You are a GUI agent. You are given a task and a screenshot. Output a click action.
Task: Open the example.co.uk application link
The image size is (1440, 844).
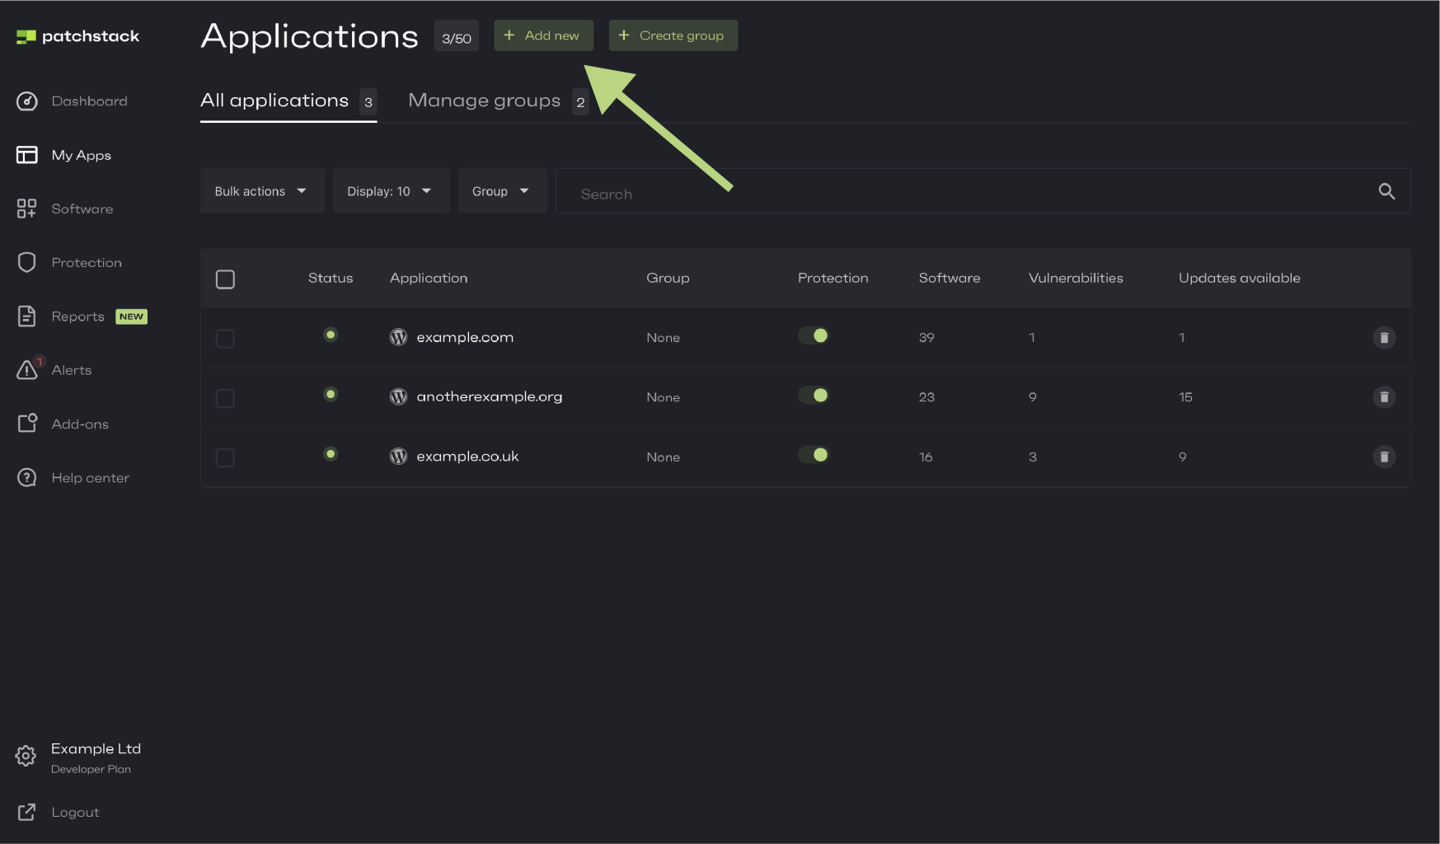[467, 456]
